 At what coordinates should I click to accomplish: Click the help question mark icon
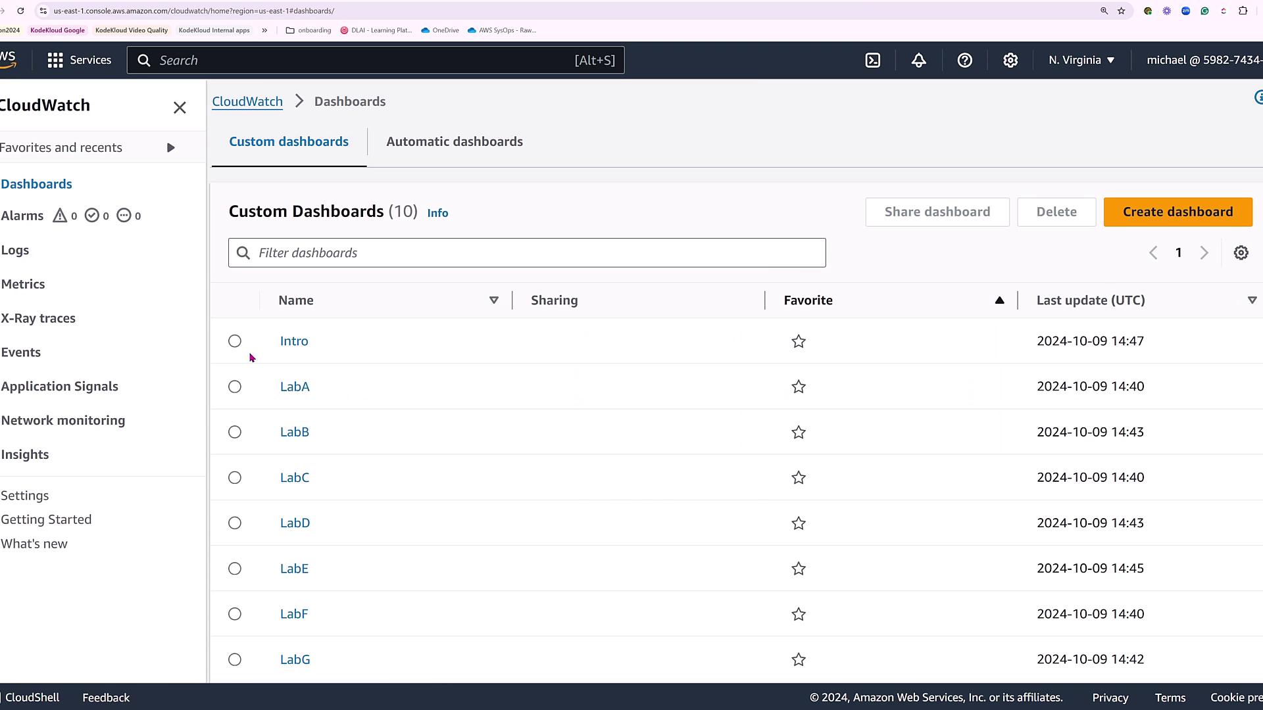(964, 60)
